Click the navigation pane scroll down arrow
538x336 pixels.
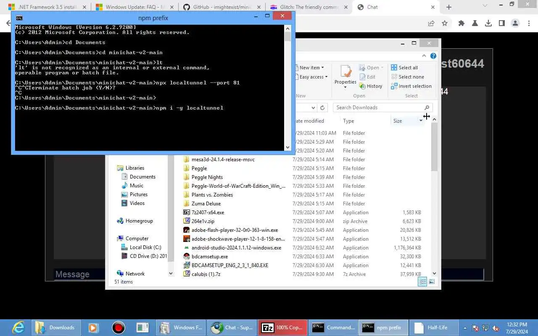tap(171, 273)
